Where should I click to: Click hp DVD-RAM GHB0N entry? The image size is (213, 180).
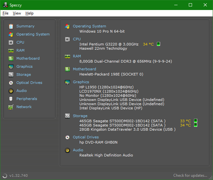click(98, 142)
